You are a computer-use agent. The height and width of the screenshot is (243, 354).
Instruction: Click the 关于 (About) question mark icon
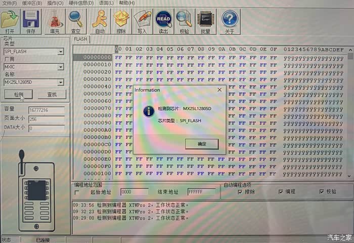[x=230, y=22]
